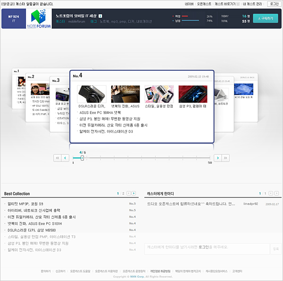283x281 pixels.
Task: Click the issue timeline slider handle
Action: coord(82,158)
